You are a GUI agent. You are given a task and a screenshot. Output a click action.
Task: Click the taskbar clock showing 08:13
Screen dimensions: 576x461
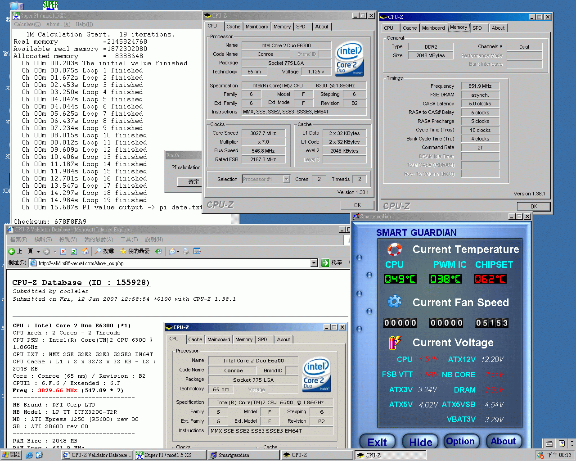tap(559, 455)
